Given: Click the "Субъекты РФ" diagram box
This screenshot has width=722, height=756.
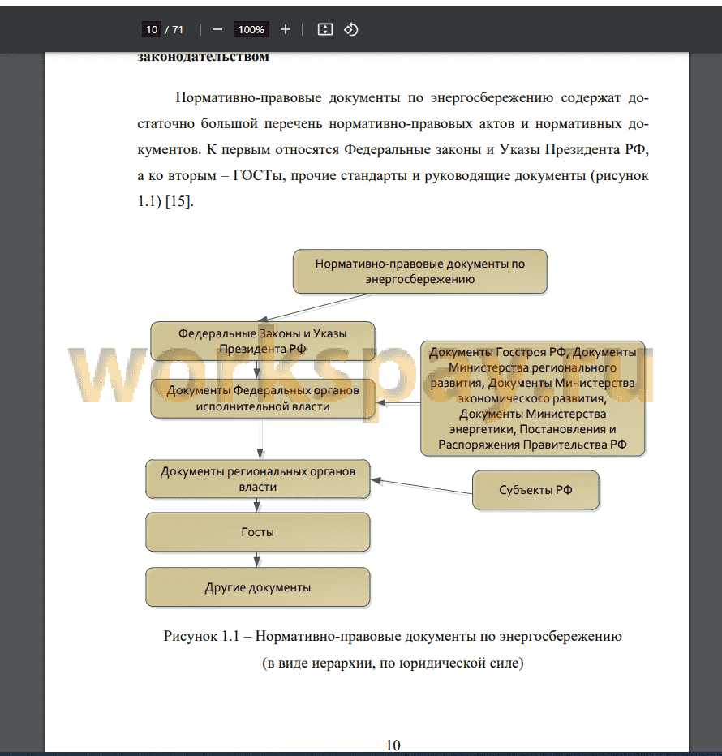Looking at the screenshot, I should (536, 490).
